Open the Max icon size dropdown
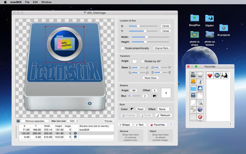The image size is (246, 154). coord(73,121)
